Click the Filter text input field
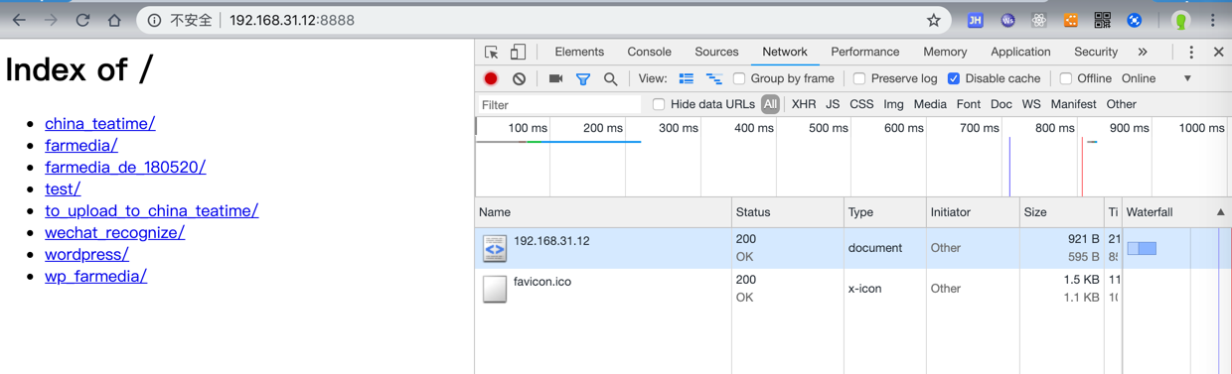 pyautogui.click(x=559, y=104)
